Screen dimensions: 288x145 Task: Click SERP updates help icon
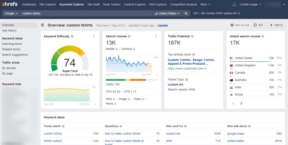pyautogui.click(x=239, y=13)
